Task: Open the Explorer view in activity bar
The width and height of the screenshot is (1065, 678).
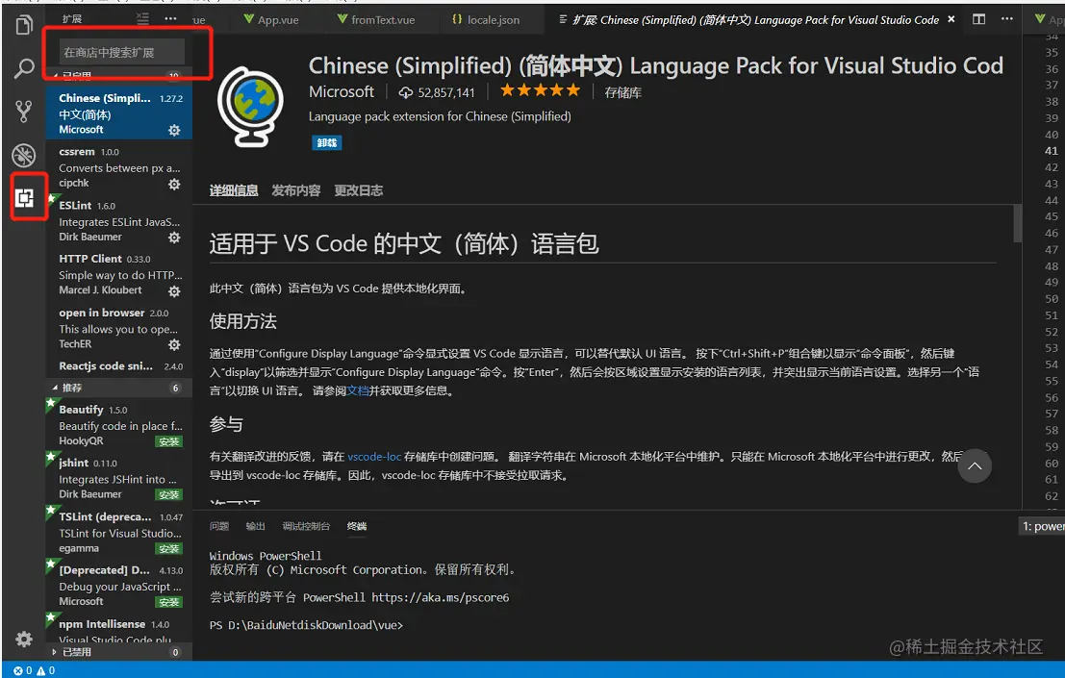Action: (24, 25)
